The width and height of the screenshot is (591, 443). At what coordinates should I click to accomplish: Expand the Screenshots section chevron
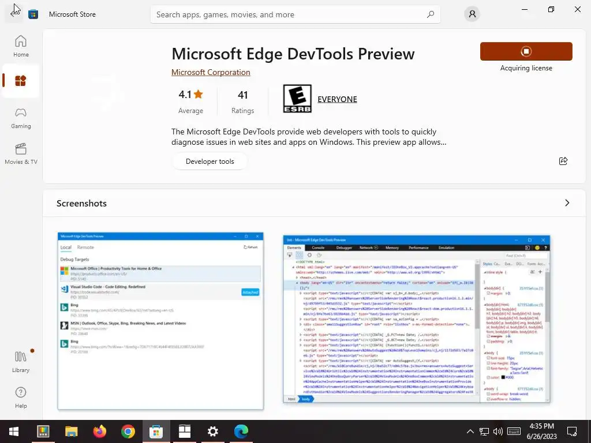(x=567, y=203)
